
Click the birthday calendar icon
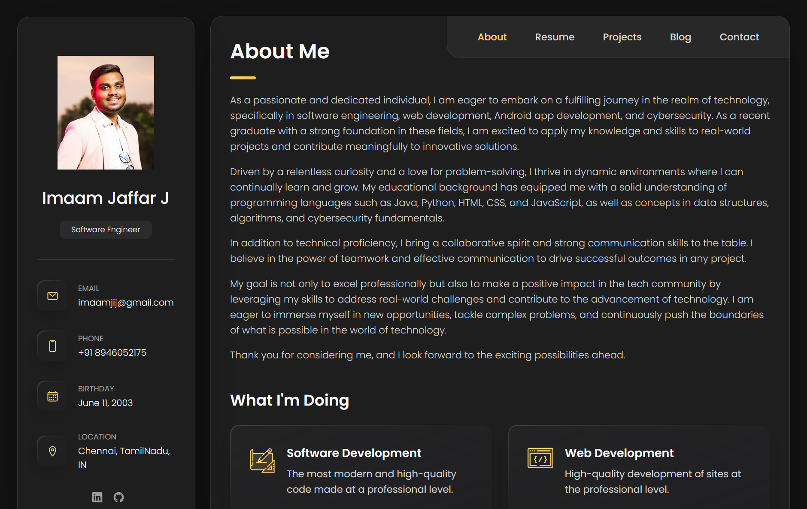tap(52, 396)
